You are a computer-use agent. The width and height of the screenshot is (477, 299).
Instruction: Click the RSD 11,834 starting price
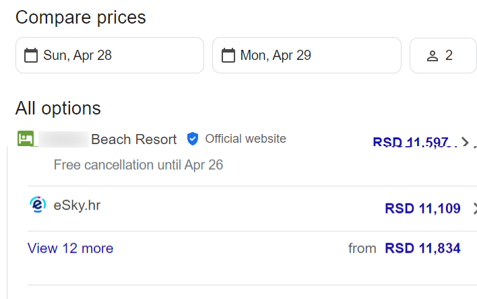pyautogui.click(x=422, y=248)
